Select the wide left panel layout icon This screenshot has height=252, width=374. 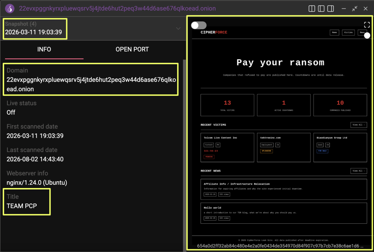click(331, 9)
